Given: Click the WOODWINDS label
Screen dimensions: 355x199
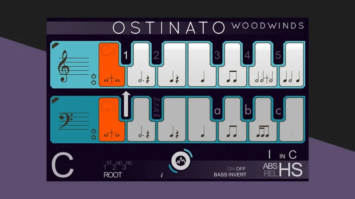Looking at the screenshot, I should (268, 26).
